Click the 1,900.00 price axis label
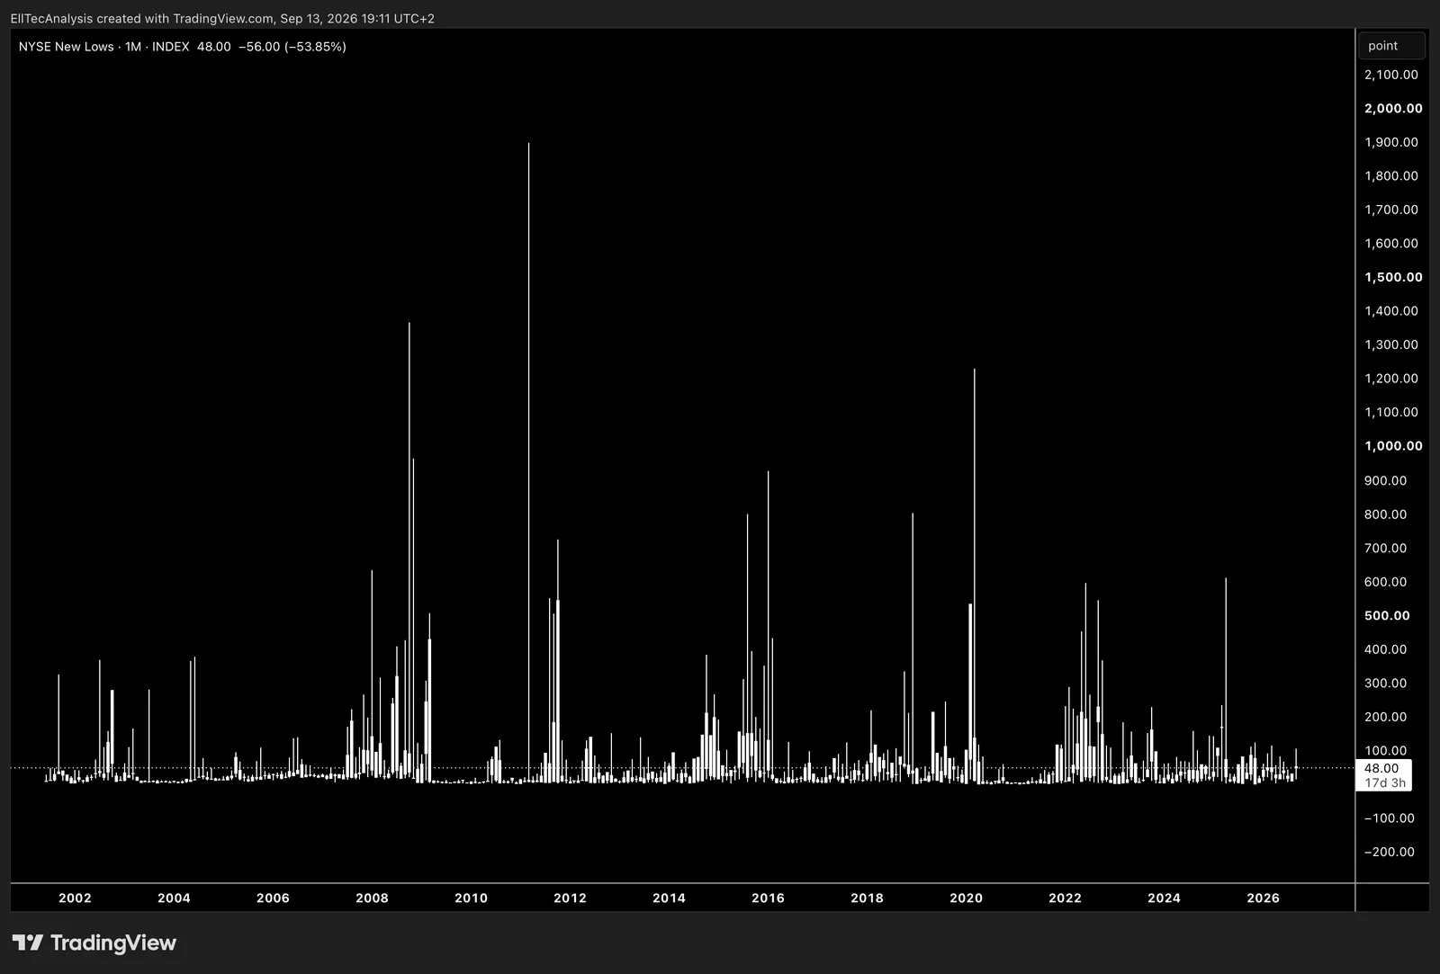The width and height of the screenshot is (1440, 974). pos(1391,142)
